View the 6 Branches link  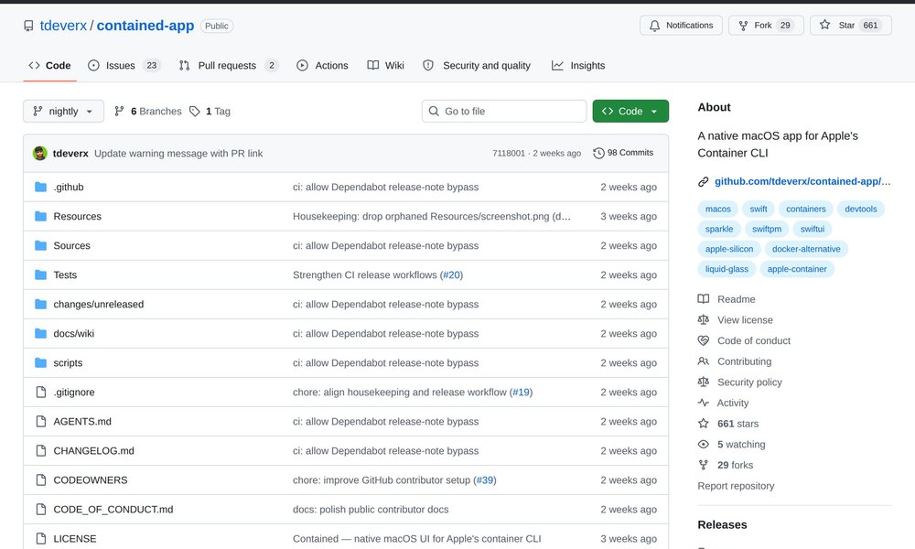click(148, 112)
